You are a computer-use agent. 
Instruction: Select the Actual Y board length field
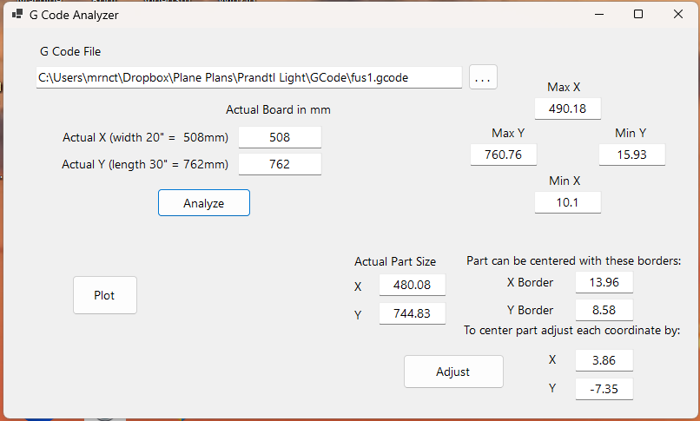click(x=280, y=164)
